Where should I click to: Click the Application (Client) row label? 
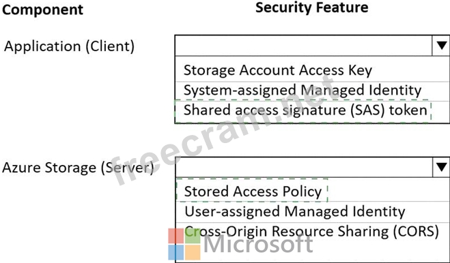pyautogui.click(x=69, y=46)
